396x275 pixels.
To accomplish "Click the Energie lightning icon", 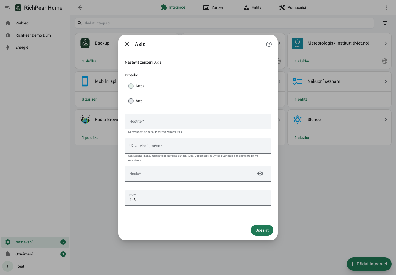I will coord(8,47).
